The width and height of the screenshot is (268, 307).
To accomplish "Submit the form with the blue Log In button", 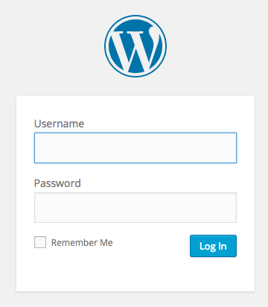I will click(x=213, y=246).
